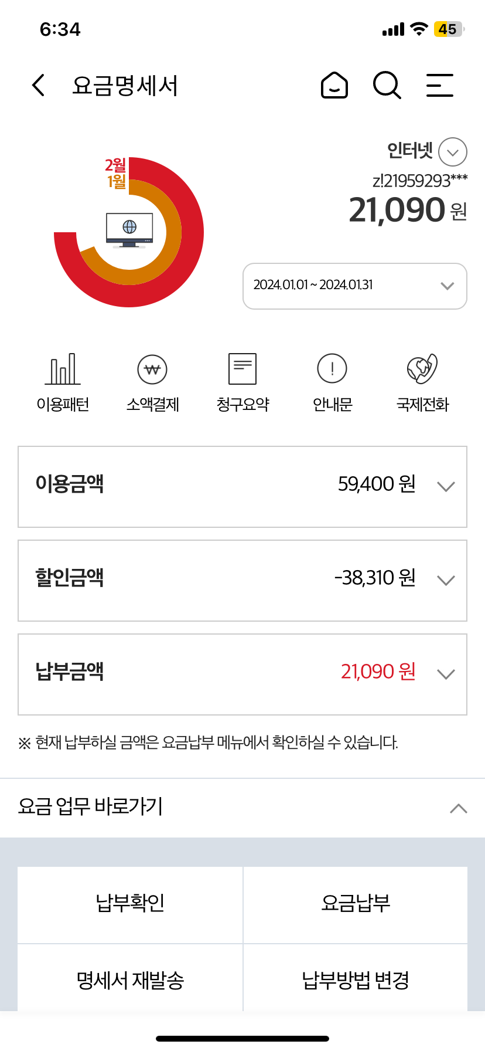Select 명세서 재발송 shortcut
485x1051 pixels.
(130, 979)
